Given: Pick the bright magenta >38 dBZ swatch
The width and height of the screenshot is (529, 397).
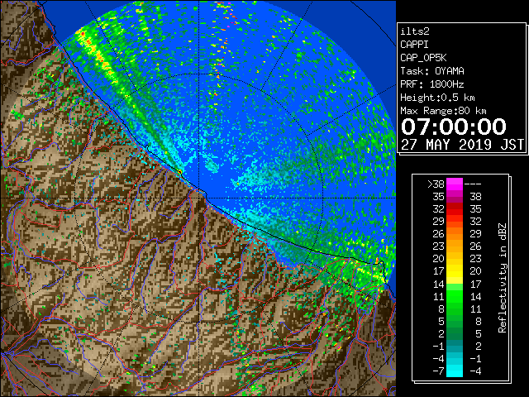Looking at the screenshot, I should [x=455, y=184].
